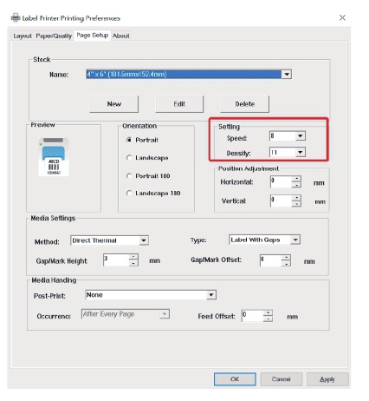The height and width of the screenshot is (401, 369).
Task: Choose the Portrait 180 orientation
Action: coord(129,176)
